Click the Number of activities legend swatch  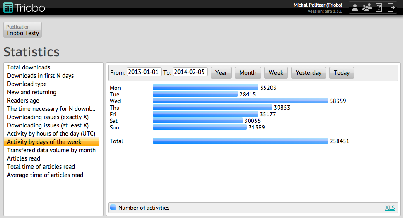[x=113, y=208]
